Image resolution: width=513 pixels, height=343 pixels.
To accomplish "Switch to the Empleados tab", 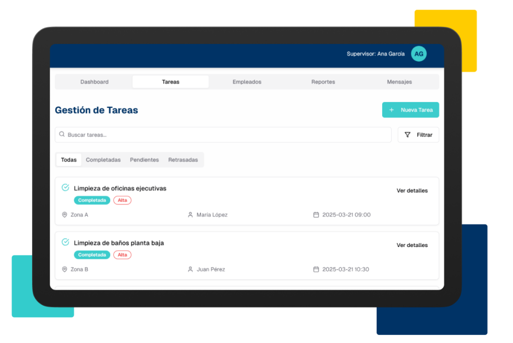I will coord(247,81).
